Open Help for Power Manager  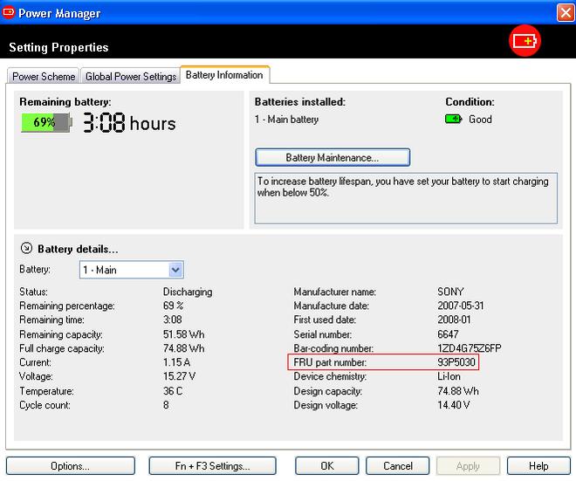[538, 466]
